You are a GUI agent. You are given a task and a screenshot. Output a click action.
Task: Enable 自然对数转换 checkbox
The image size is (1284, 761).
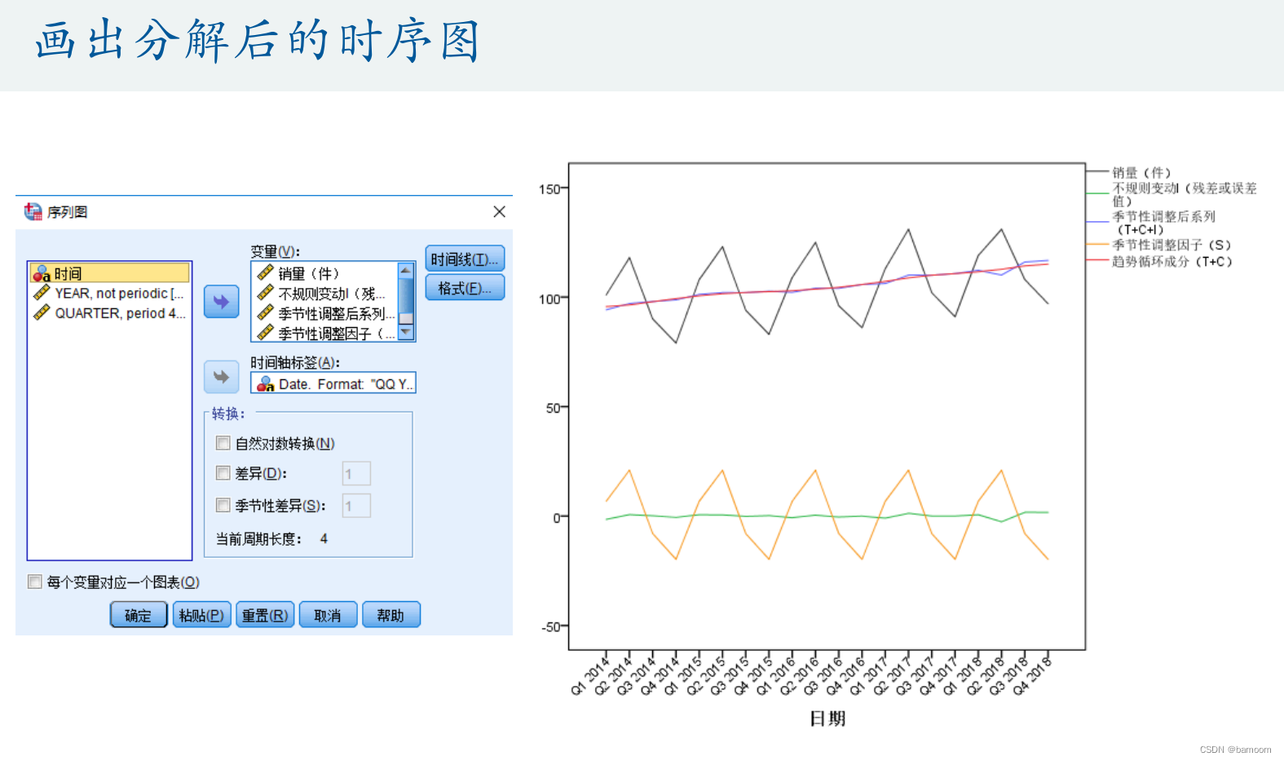tap(223, 443)
